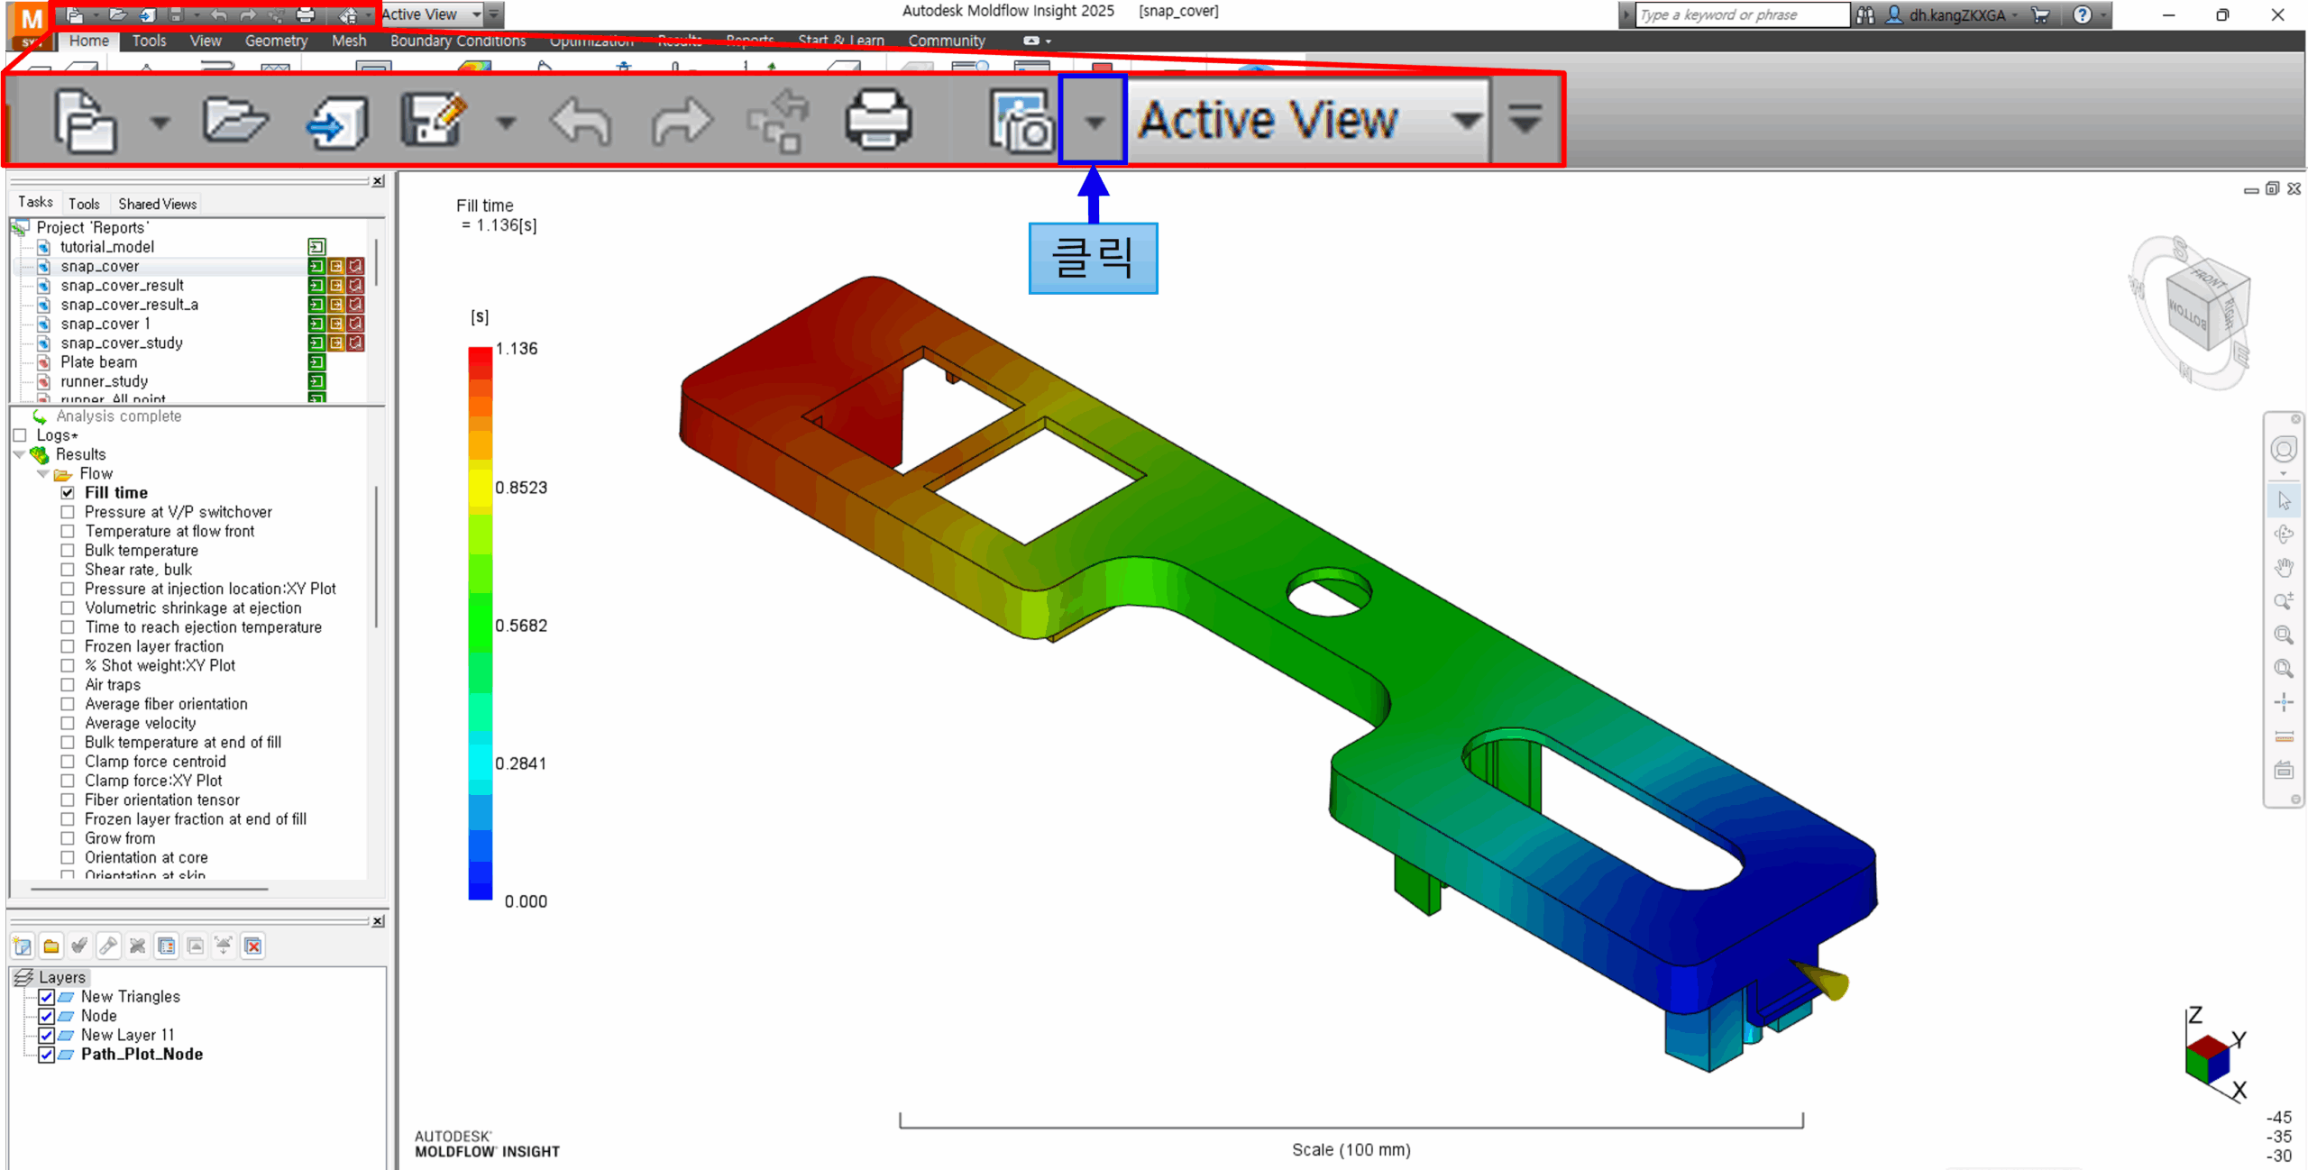
Task: Click the gray X Delete Layer icon
Action: click(x=138, y=946)
